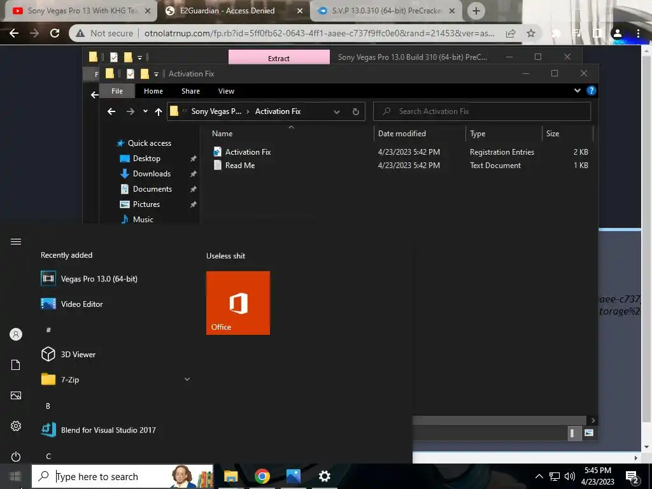Refresh the Activation Fix folder

[x=355, y=111]
